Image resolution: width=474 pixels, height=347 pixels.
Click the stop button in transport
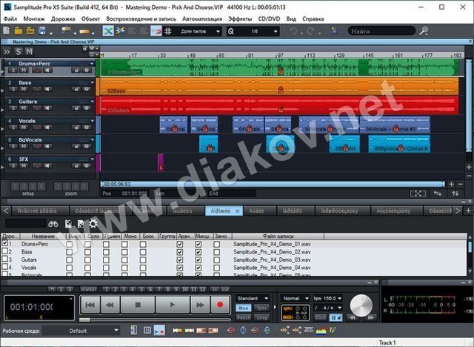pyautogui.click(x=136, y=304)
